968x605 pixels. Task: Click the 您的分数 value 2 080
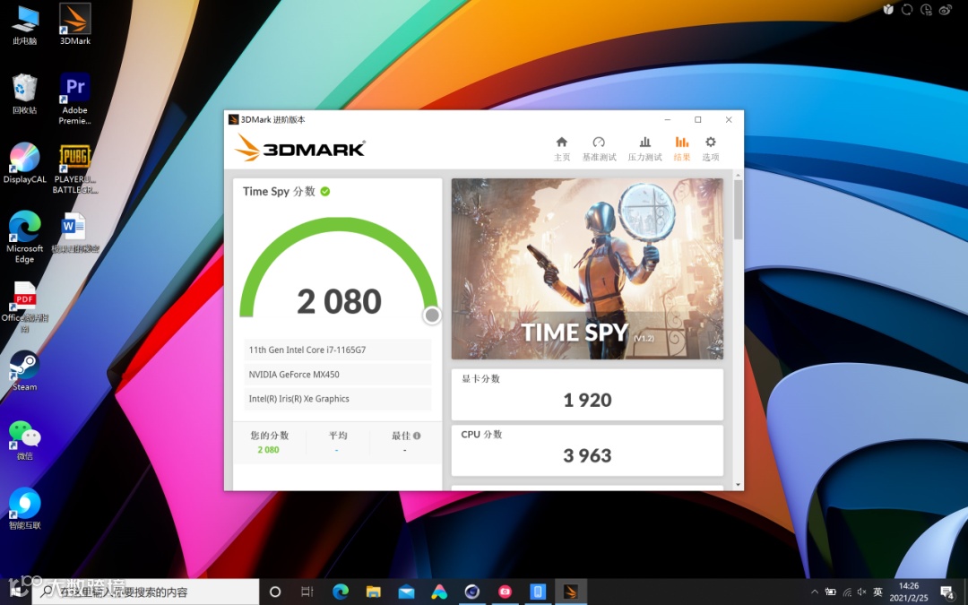coord(269,450)
